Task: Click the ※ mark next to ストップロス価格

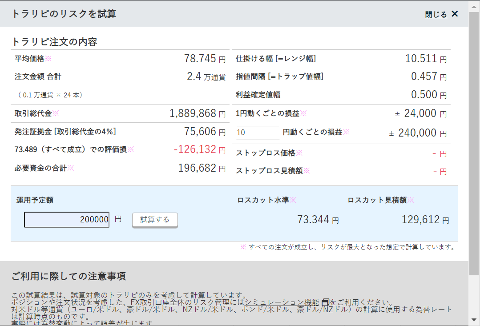Action: coord(299,153)
